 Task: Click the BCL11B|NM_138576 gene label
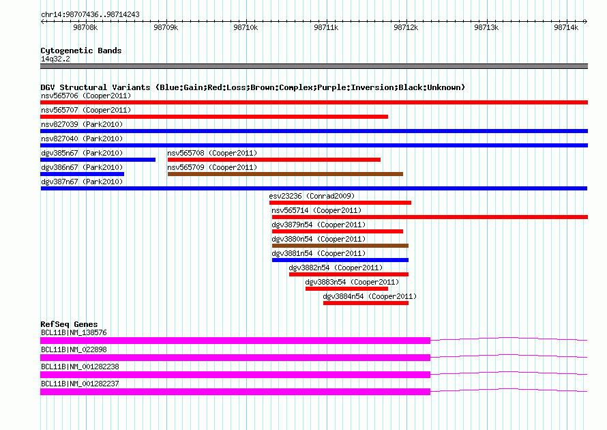[74, 332]
